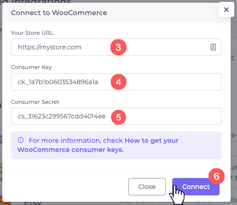Click the Connect to WooCommerce dialog title
The width and height of the screenshot is (237, 205).
coord(59,13)
